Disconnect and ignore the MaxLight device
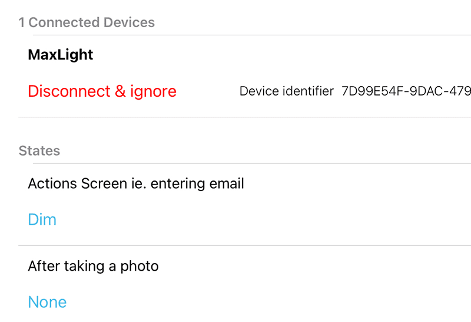Screen dimensions: 471x322 102,91
